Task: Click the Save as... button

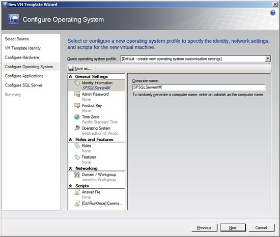Action: (80, 69)
